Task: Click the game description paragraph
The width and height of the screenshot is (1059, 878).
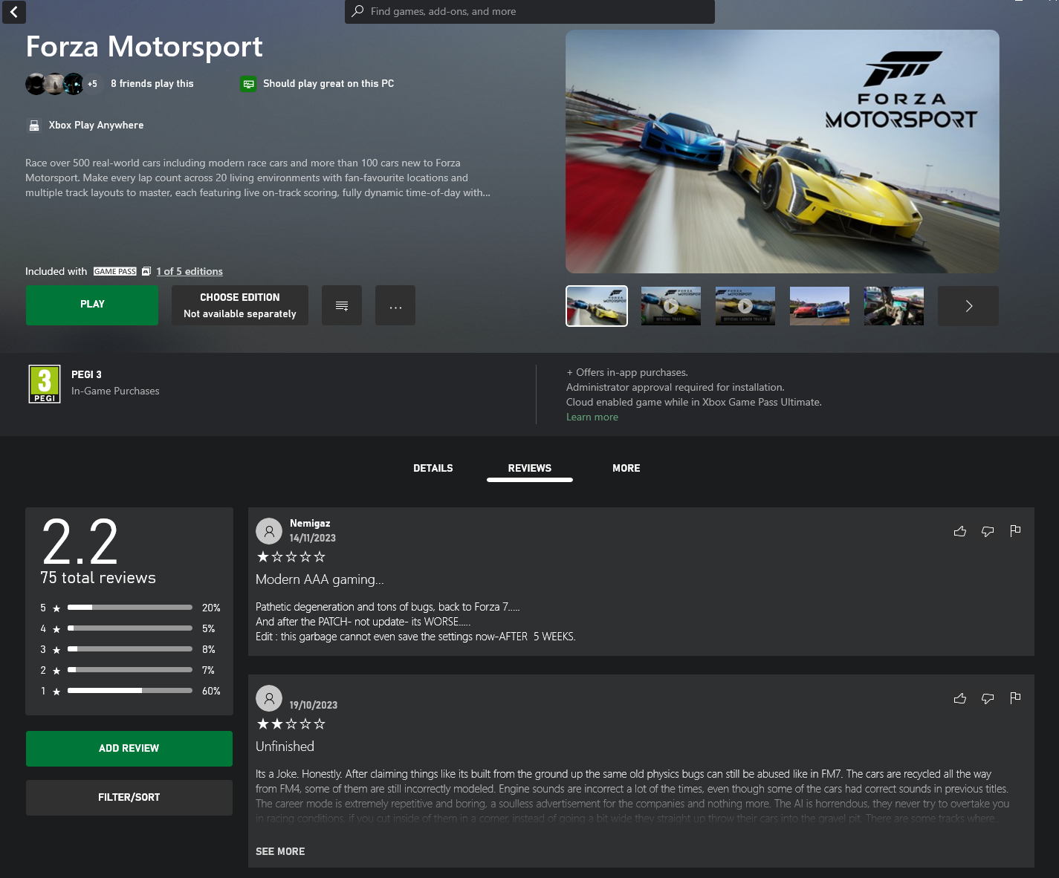Action: [x=258, y=178]
